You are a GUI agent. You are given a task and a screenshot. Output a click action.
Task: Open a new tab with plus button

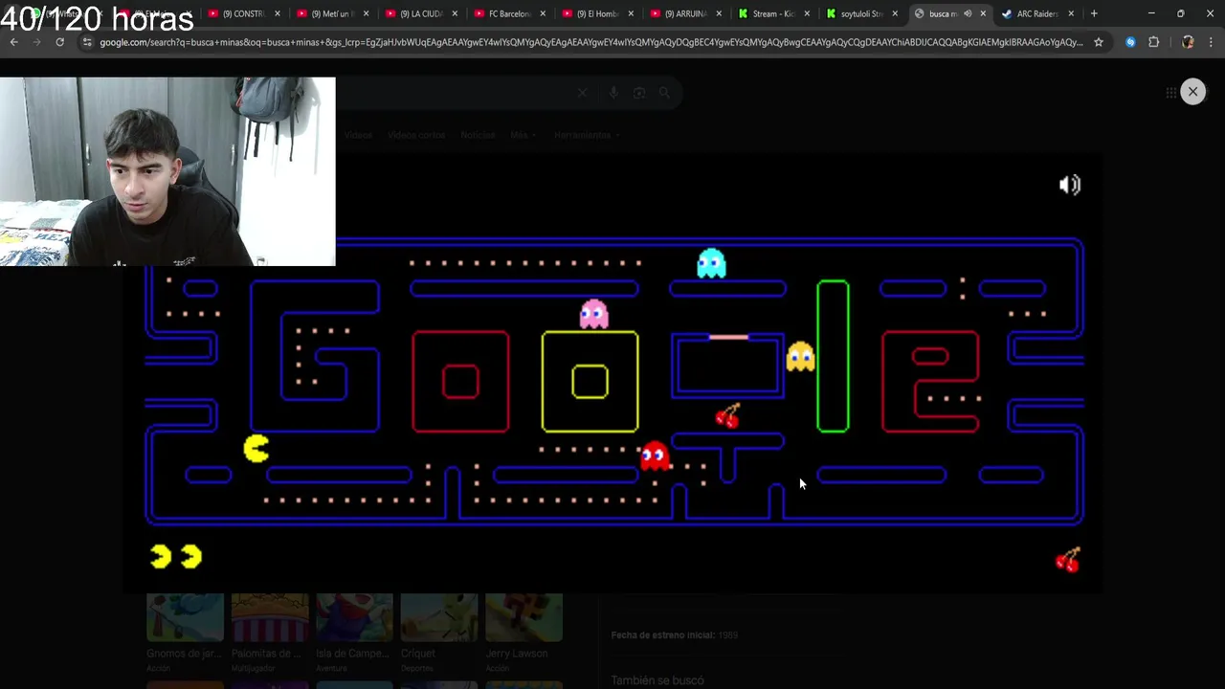point(1094,13)
